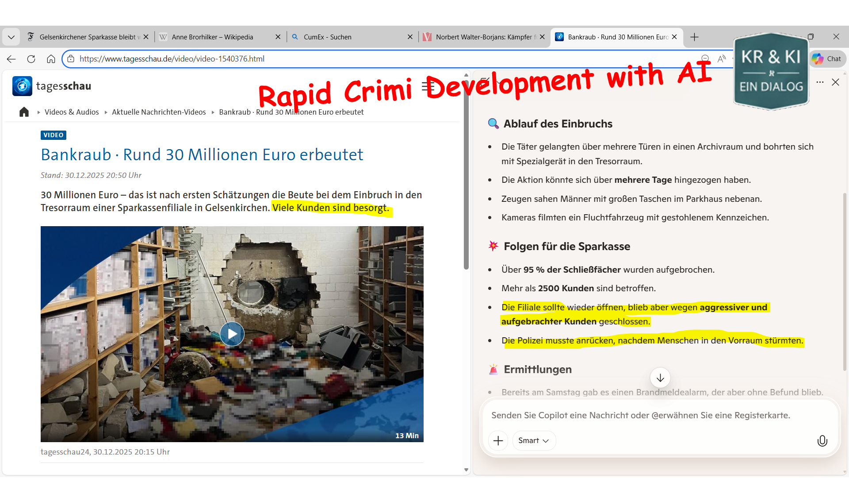Open the tagesschau hamburger menu
The height and width of the screenshot is (478, 849).
427,86
